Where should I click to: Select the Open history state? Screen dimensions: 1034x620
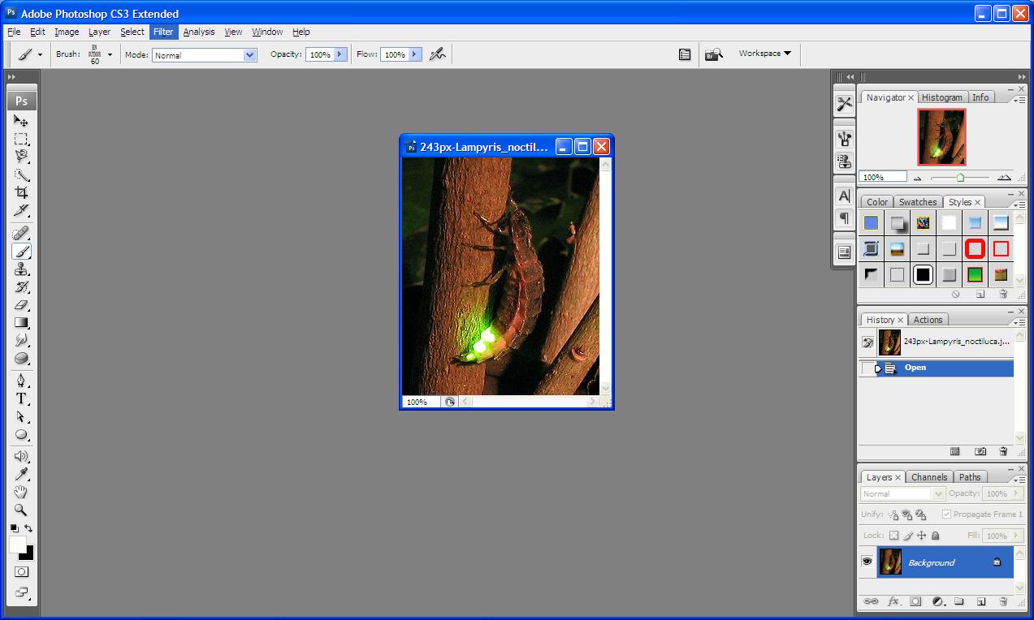coord(915,368)
